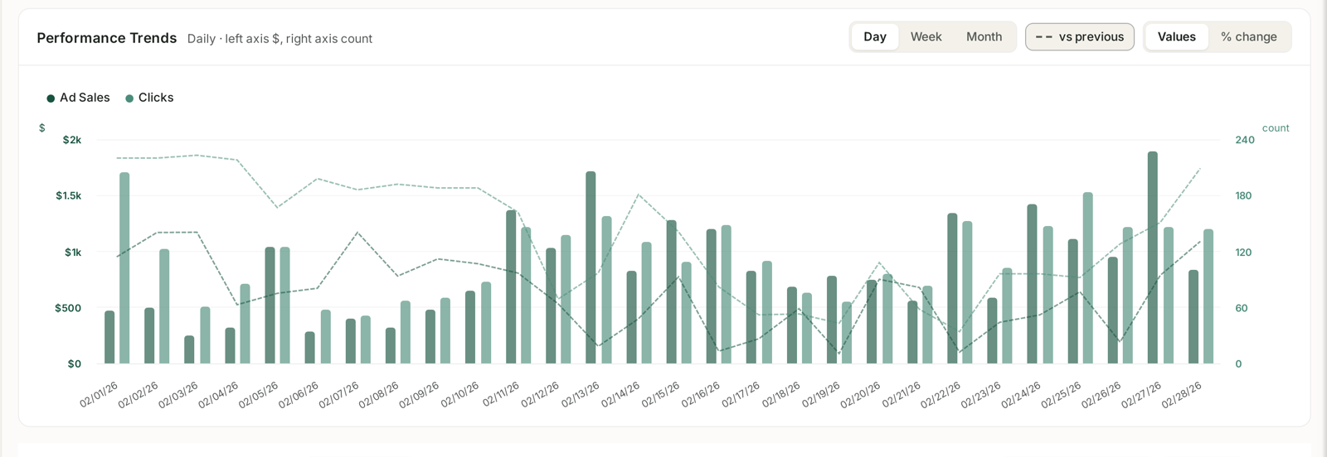
Task: Click the Clicks bar for 02/28/26
Action: 1208,296
